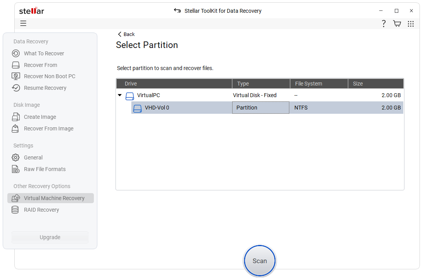
Task: Select Recover Non Boot PC option
Action: [49, 77]
